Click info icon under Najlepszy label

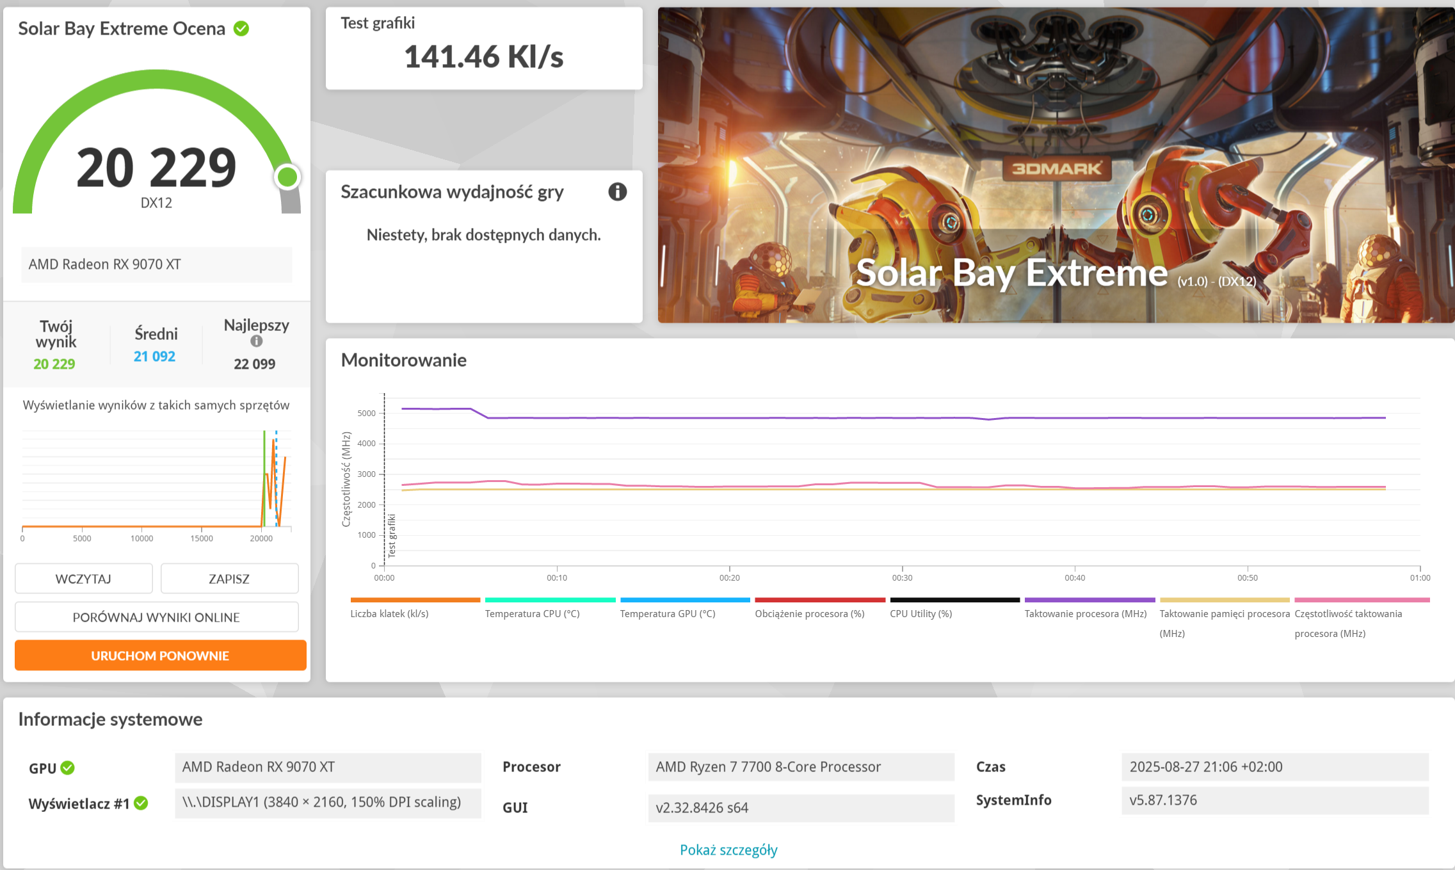[x=256, y=341]
